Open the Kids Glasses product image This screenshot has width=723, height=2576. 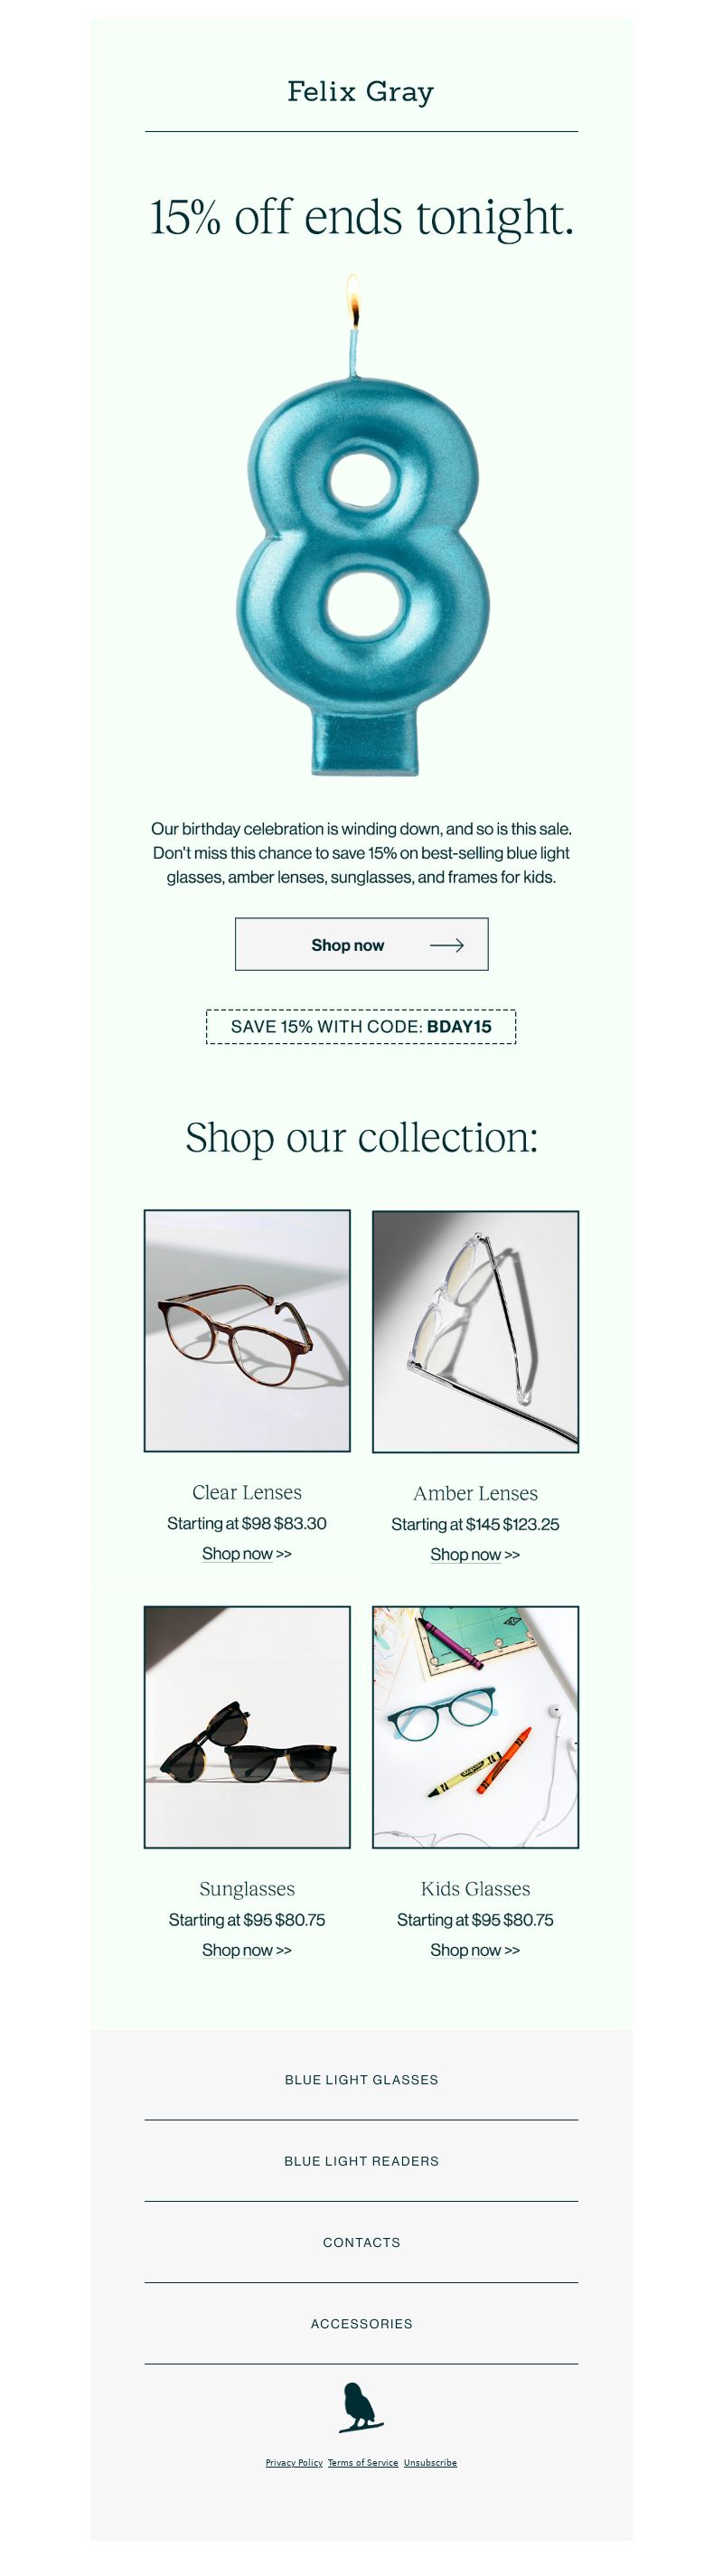pyautogui.click(x=475, y=1727)
